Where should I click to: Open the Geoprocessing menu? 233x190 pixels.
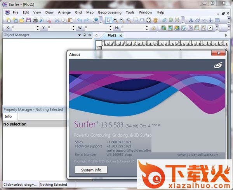(110, 12)
